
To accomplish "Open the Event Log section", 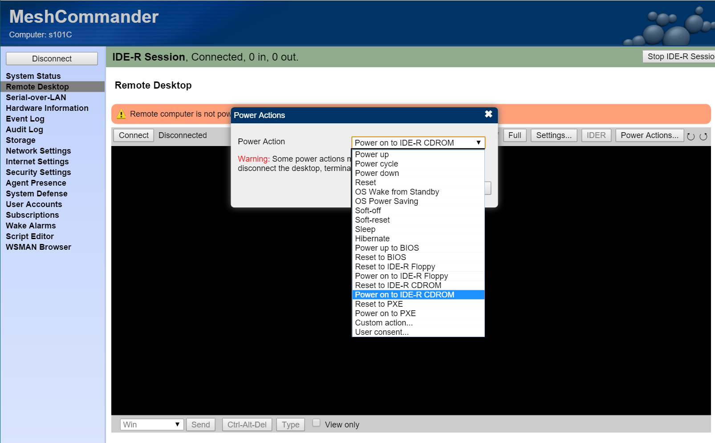I will [25, 119].
